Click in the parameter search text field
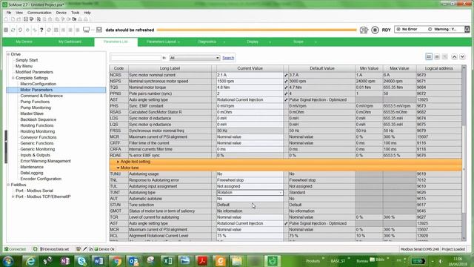 (136, 58)
